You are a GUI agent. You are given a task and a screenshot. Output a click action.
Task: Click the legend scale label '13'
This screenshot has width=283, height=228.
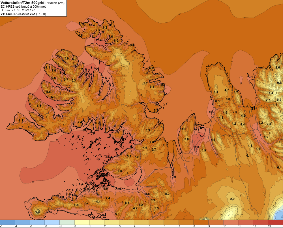[269, 226]
